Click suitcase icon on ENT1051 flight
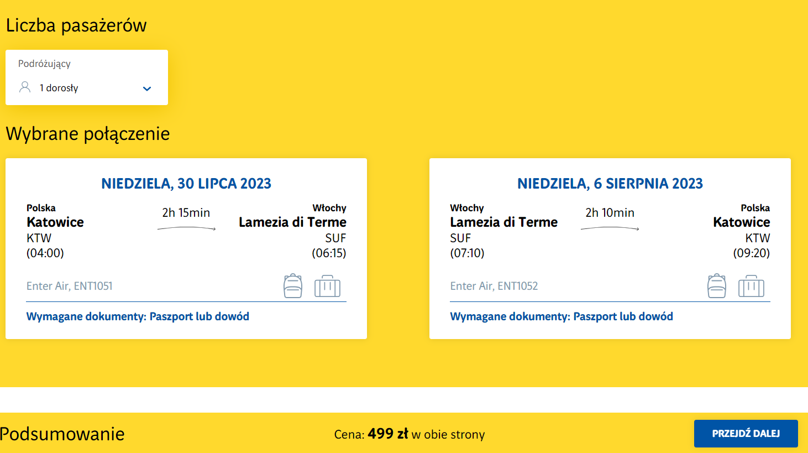 pos(327,286)
